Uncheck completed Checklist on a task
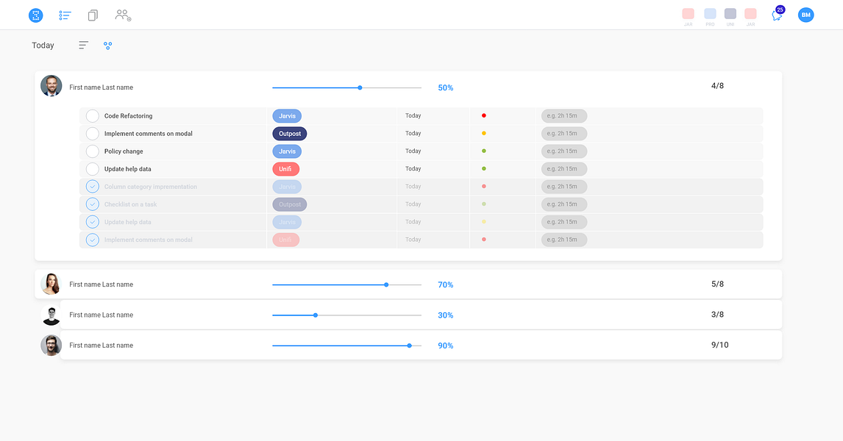 (x=93, y=204)
